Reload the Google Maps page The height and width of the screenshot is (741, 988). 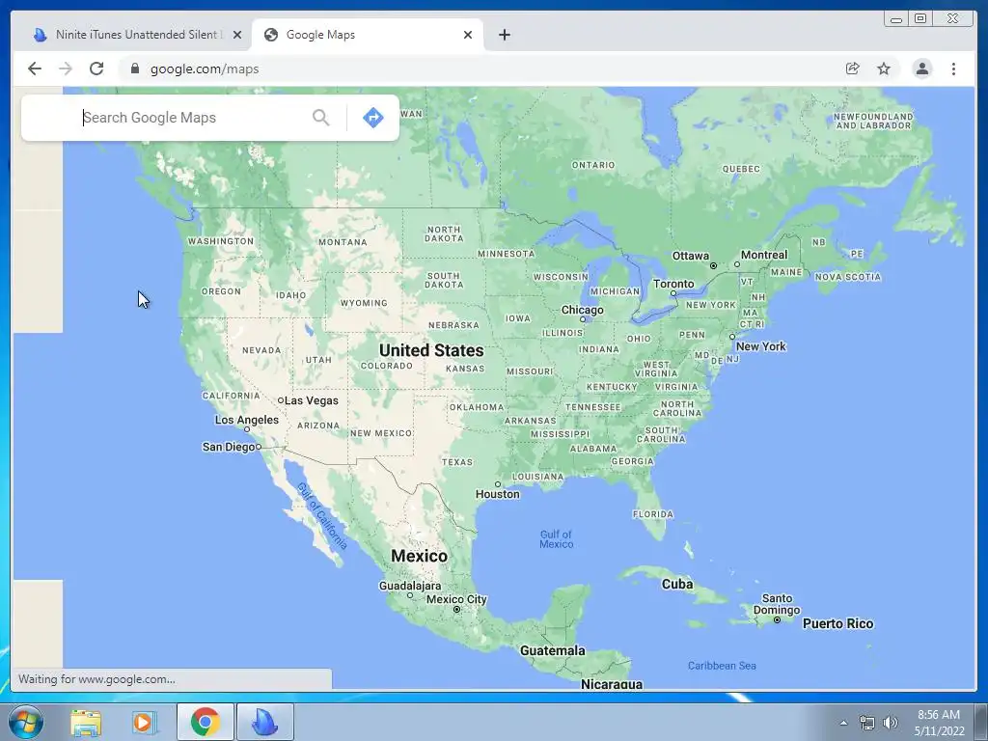coord(96,69)
